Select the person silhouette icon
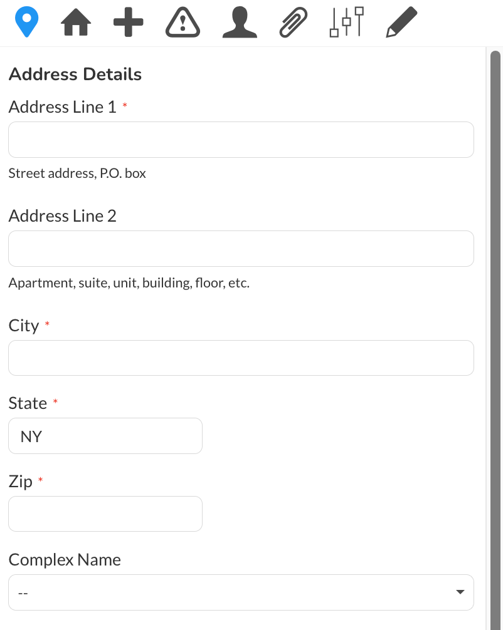503x630 pixels. [240, 23]
